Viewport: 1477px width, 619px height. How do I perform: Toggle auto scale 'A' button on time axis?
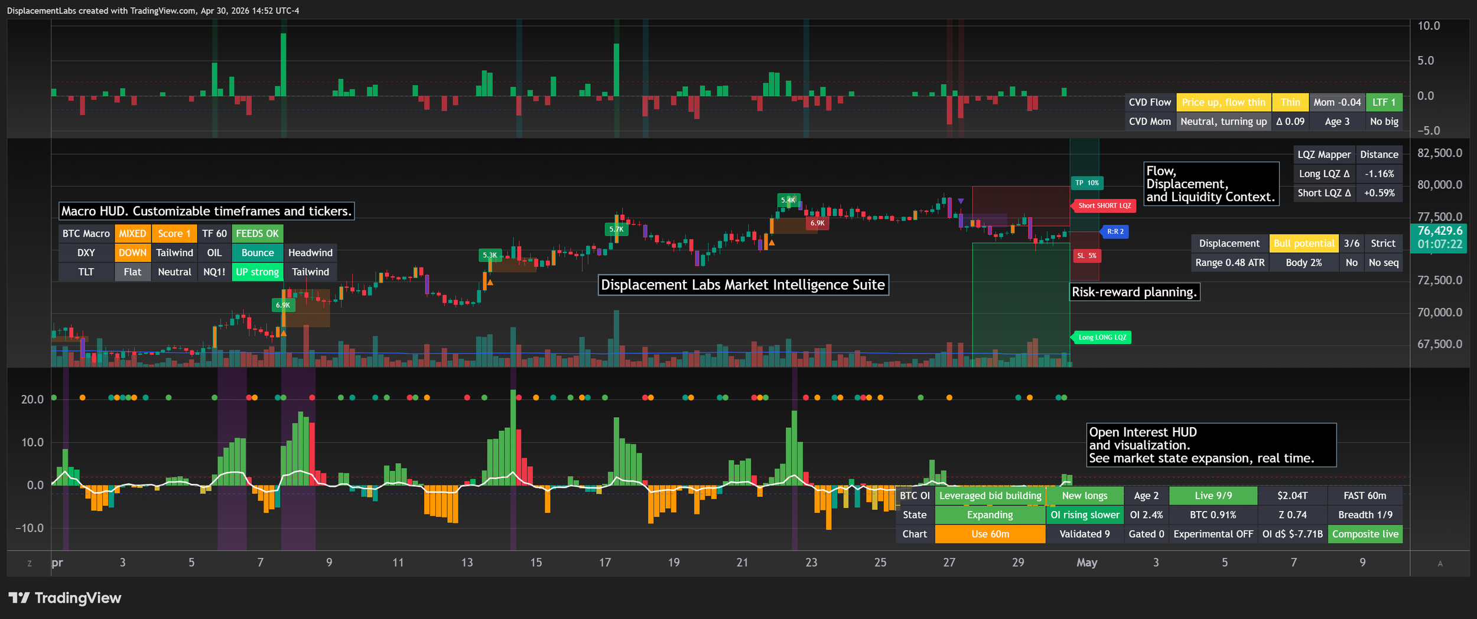tap(1440, 564)
